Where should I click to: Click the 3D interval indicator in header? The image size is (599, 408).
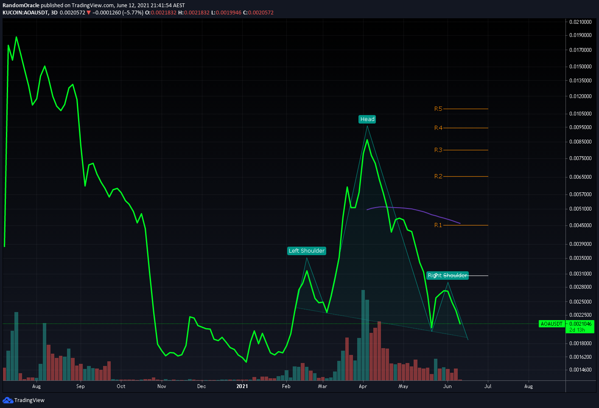[54, 13]
